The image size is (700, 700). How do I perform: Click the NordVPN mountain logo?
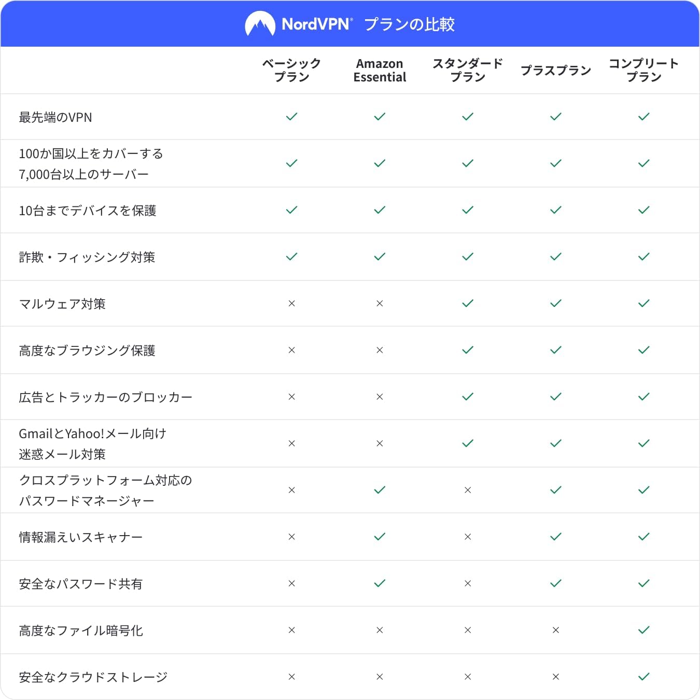(x=260, y=24)
